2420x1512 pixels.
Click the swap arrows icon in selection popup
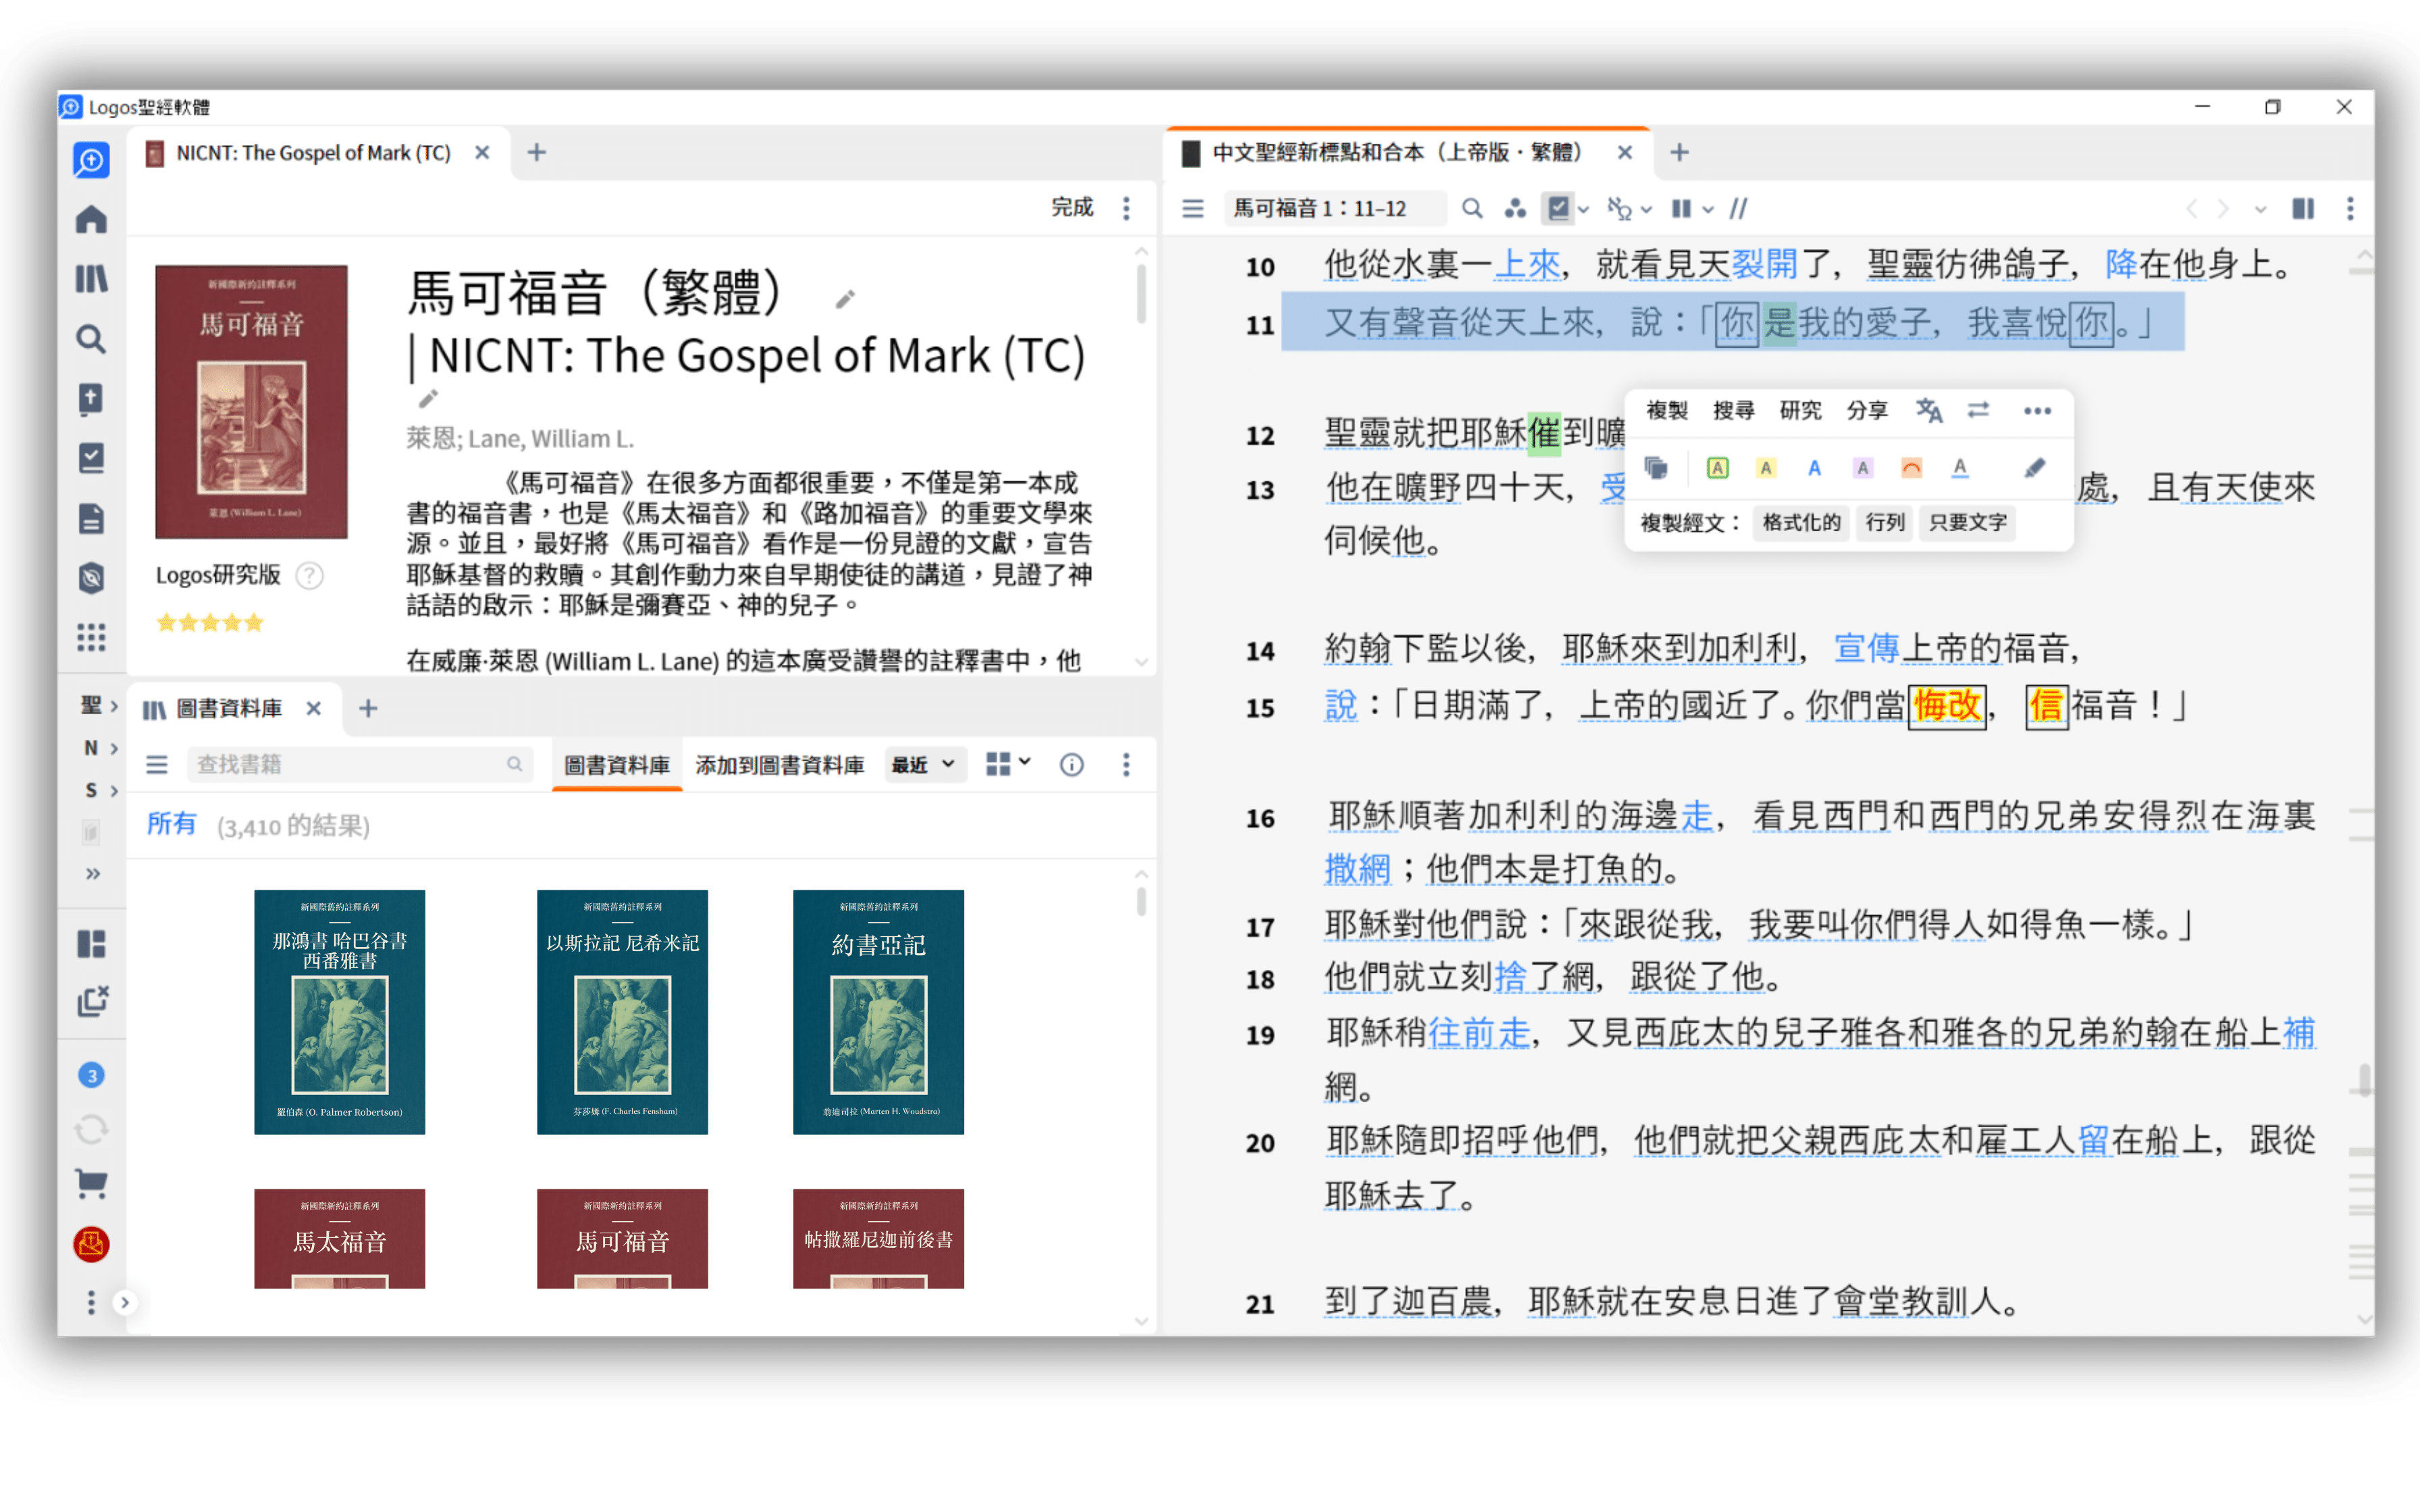[1978, 410]
